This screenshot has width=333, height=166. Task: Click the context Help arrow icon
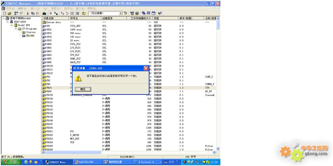pos(160,13)
